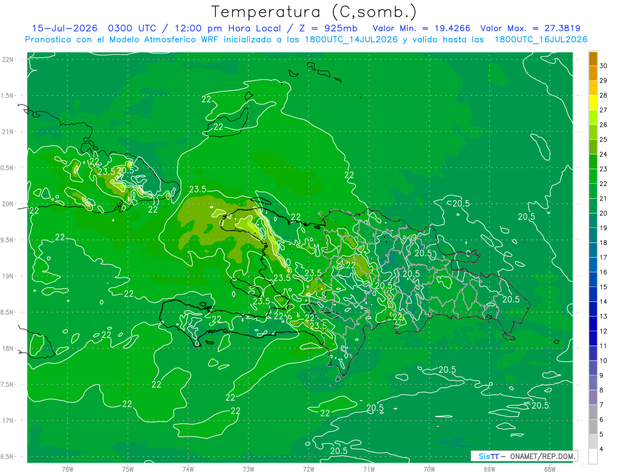Click the color bar value '18'
This screenshot has width=617, height=476.
click(604, 243)
